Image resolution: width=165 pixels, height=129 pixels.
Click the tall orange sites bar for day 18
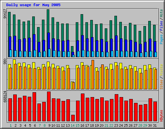[x=93, y=74]
